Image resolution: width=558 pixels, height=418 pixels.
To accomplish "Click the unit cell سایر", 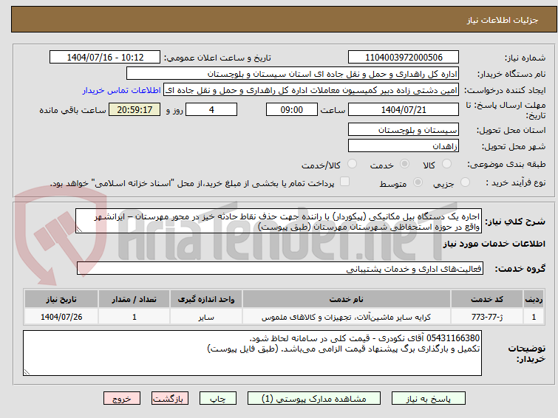I will click(x=206, y=317).
